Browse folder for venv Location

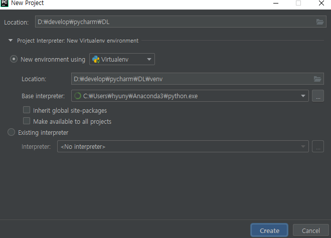tap(317, 79)
